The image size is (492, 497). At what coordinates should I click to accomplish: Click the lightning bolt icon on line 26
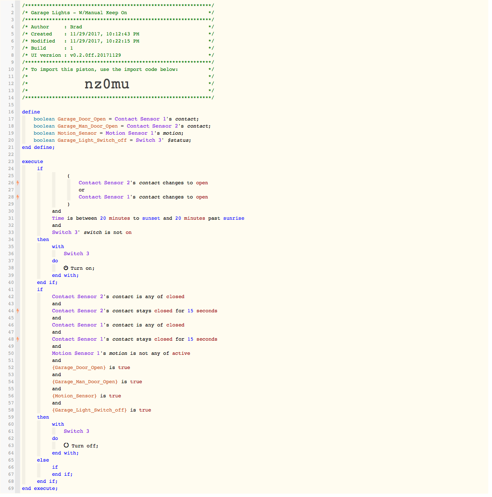point(18,183)
